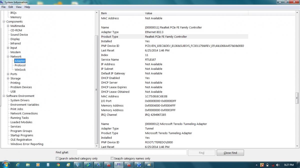Click the MAC Address value 1C:75:08:8C:6E:08

[x=156, y=96]
